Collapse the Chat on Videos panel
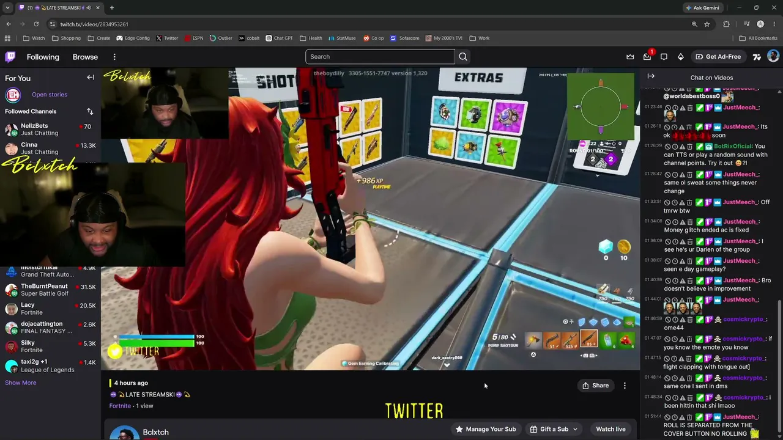The height and width of the screenshot is (440, 783). click(x=651, y=76)
